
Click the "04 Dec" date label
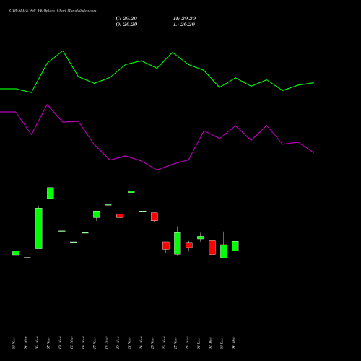point(233,343)
